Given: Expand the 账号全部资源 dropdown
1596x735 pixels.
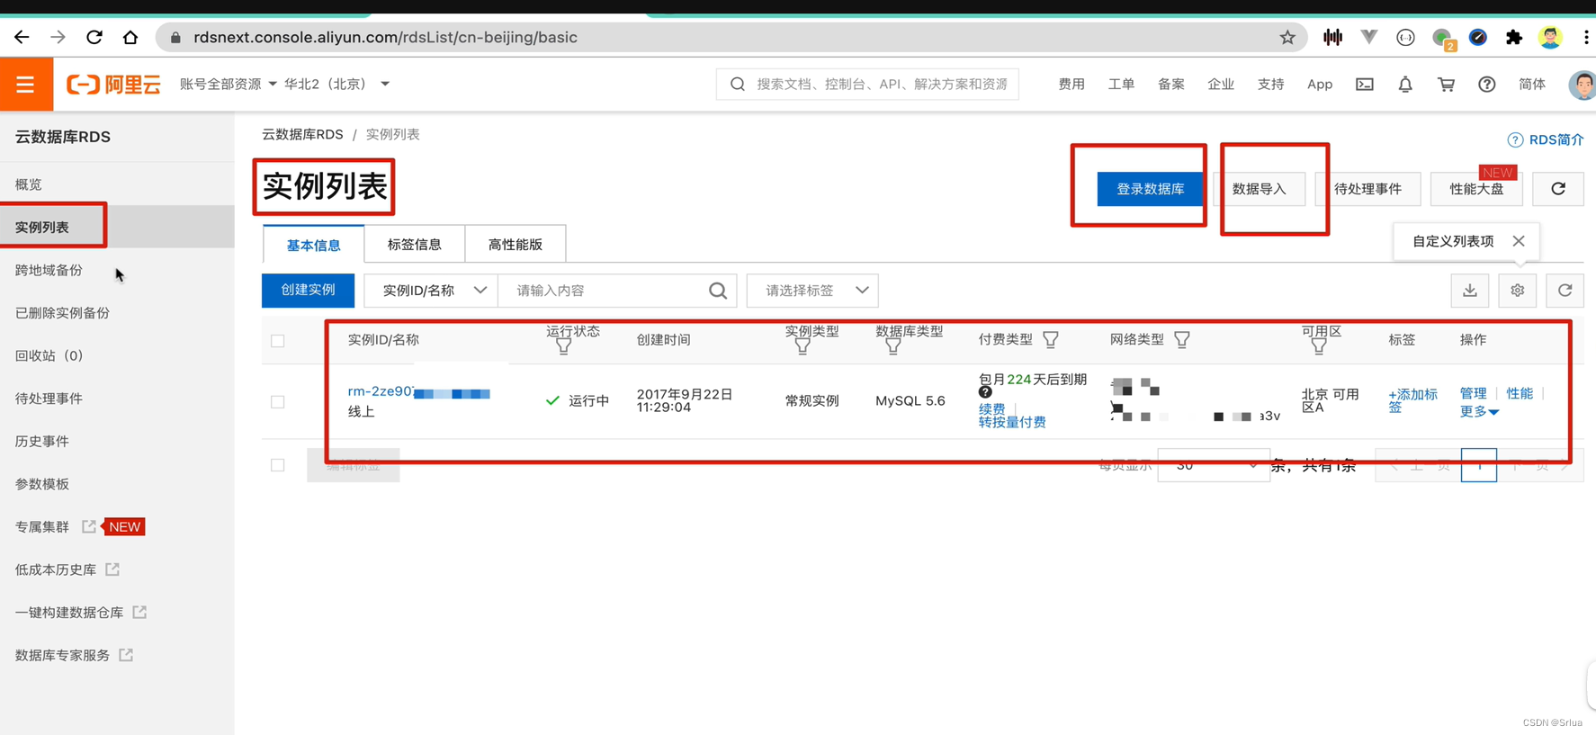Looking at the screenshot, I should coord(228,85).
